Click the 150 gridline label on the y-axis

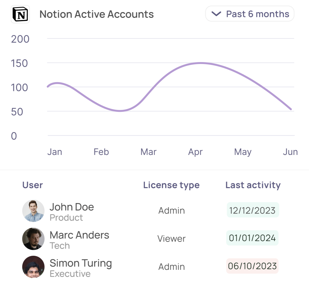click(x=20, y=63)
